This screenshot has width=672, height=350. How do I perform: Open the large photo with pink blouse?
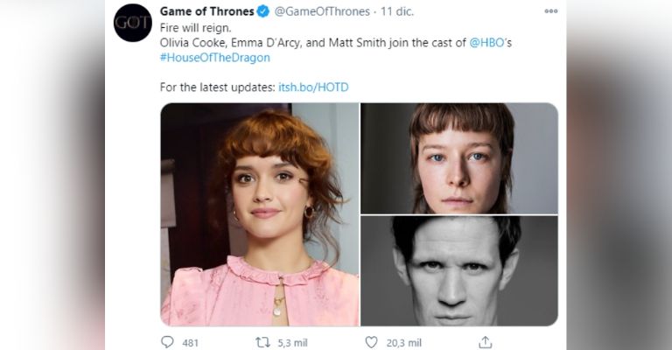point(259,214)
